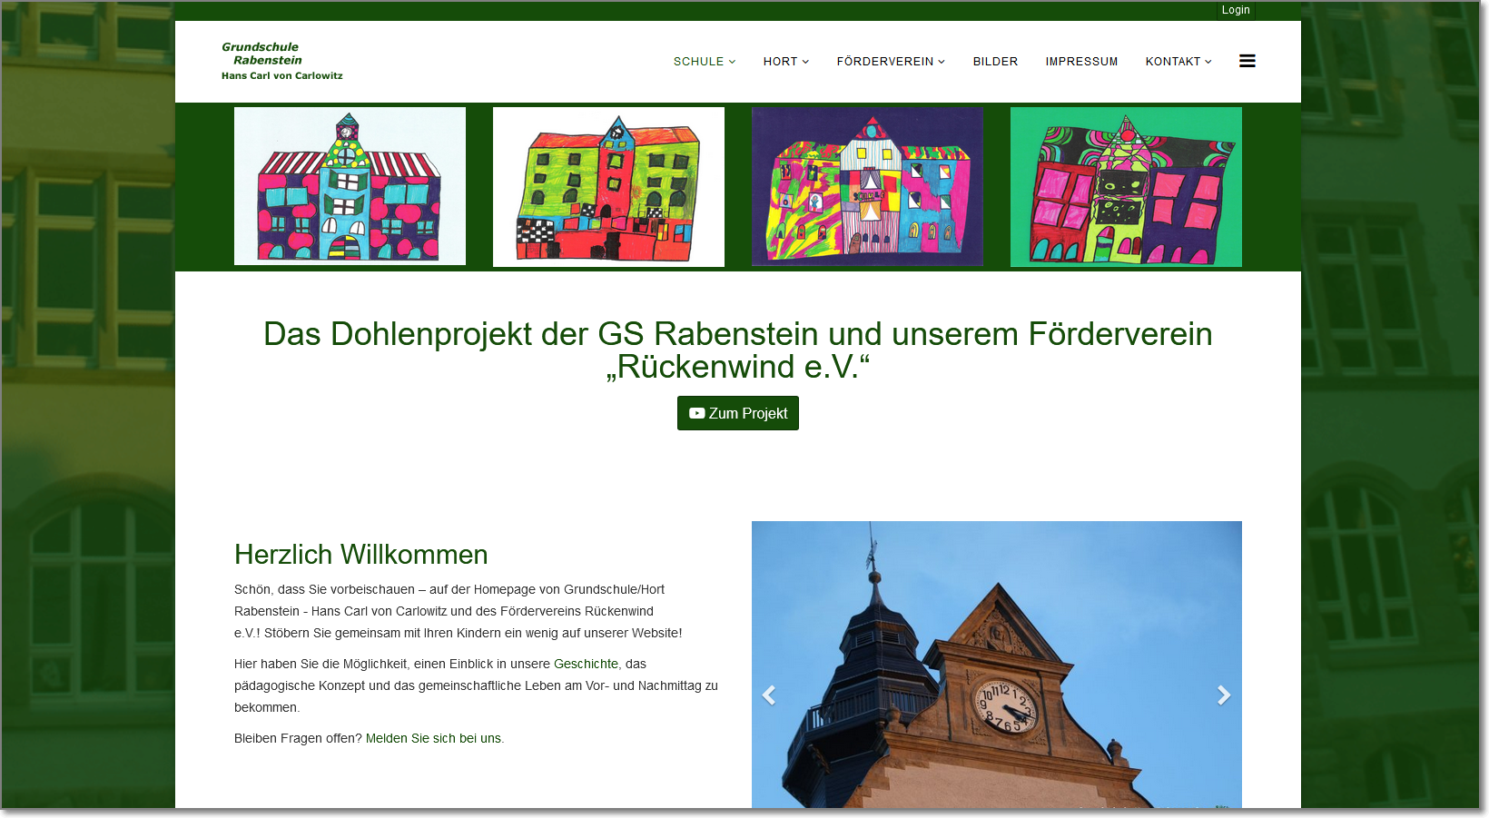The height and width of the screenshot is (818, 1489).
Task: Open the Impressum page
Action: point(1081,62)
